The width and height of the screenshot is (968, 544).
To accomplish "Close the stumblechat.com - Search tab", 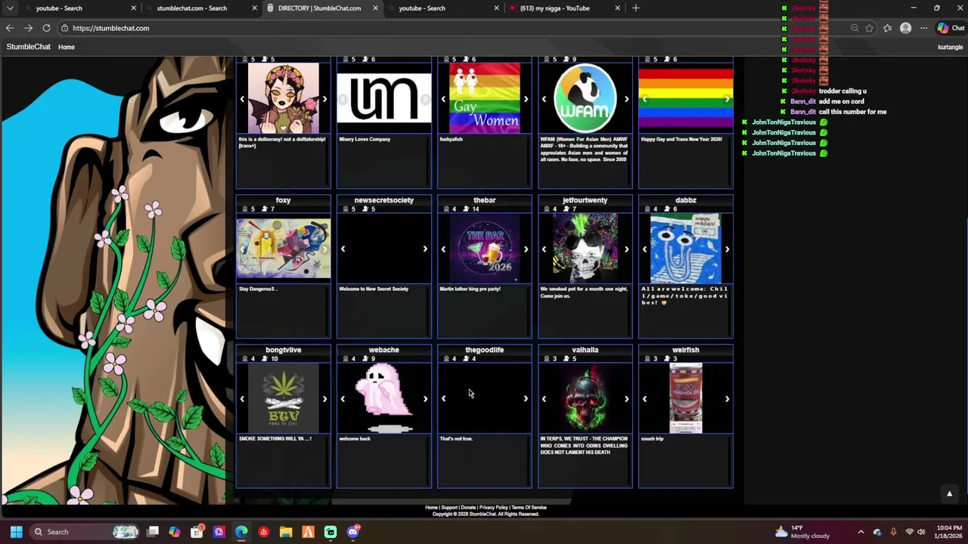I will [x=254, y=8].
